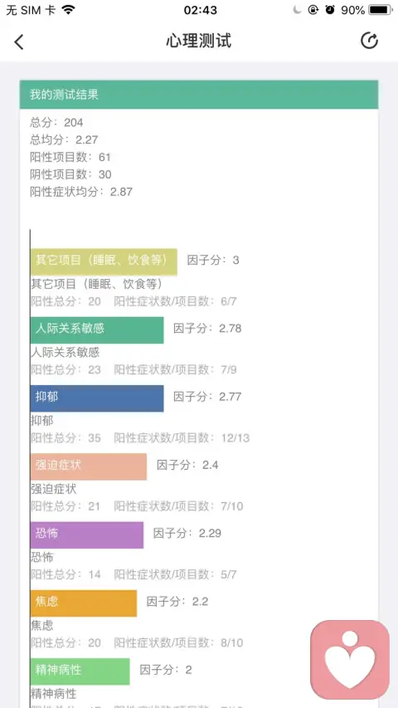Tap the 总分 204 score line
398x708 pixels.
coord(57,122)
